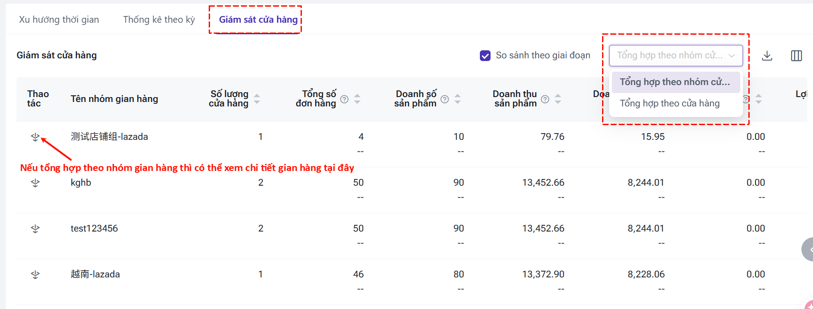View store details for kghb group
813x309 pixels.
coord(35,183)
